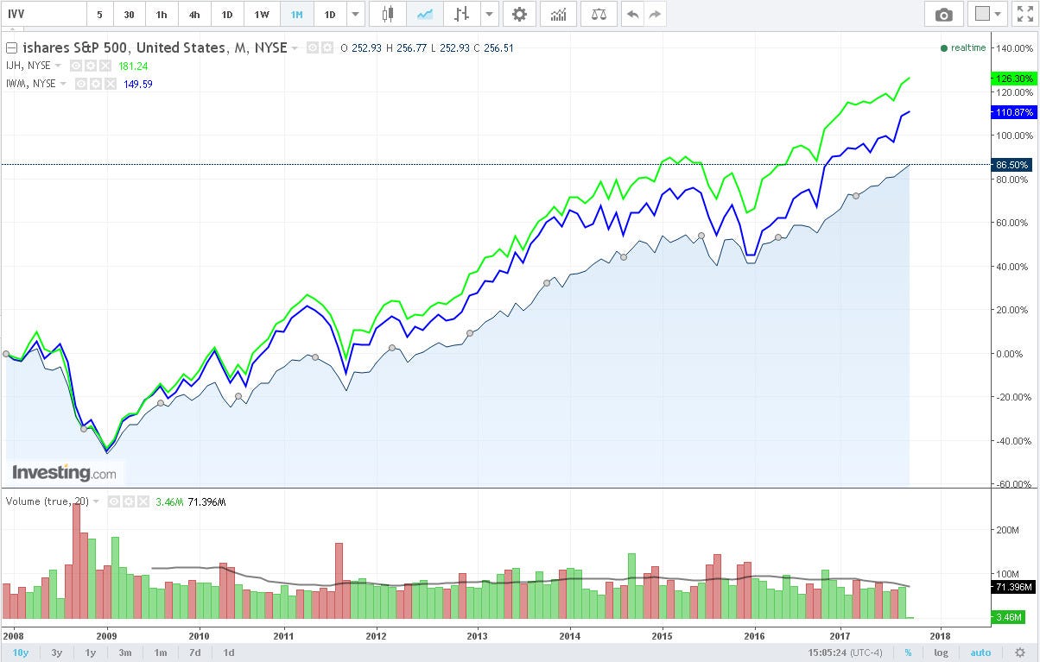Open IWM, NYSE dropdown arrow

(62, 84)
